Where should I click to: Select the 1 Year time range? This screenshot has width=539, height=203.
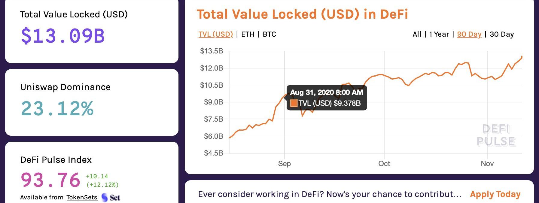(x=439, y=34)
